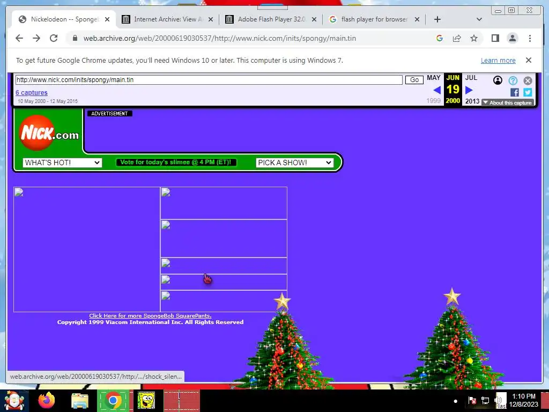Open a new tab with the plus button

[437, 19]
